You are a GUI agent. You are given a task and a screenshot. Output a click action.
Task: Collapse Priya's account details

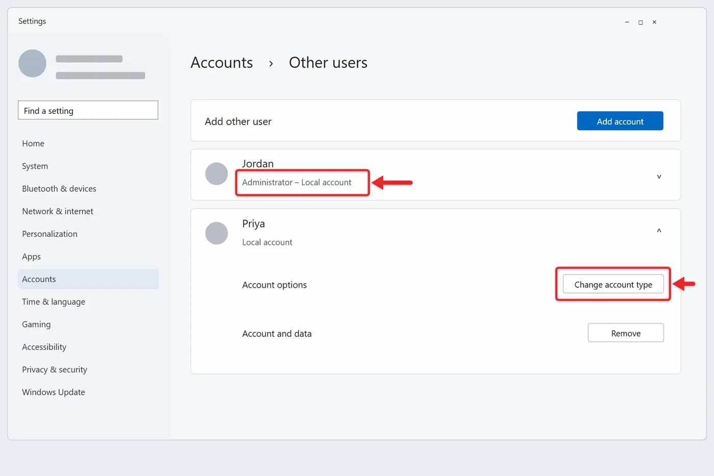[659, 231]
